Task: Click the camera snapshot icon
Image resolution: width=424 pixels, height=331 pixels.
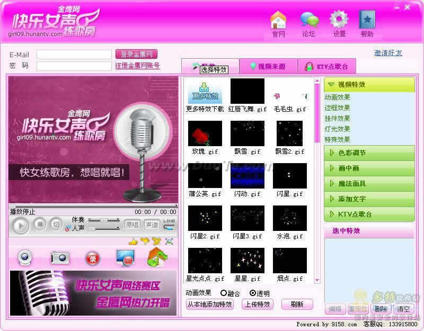Action: [60, 258]
